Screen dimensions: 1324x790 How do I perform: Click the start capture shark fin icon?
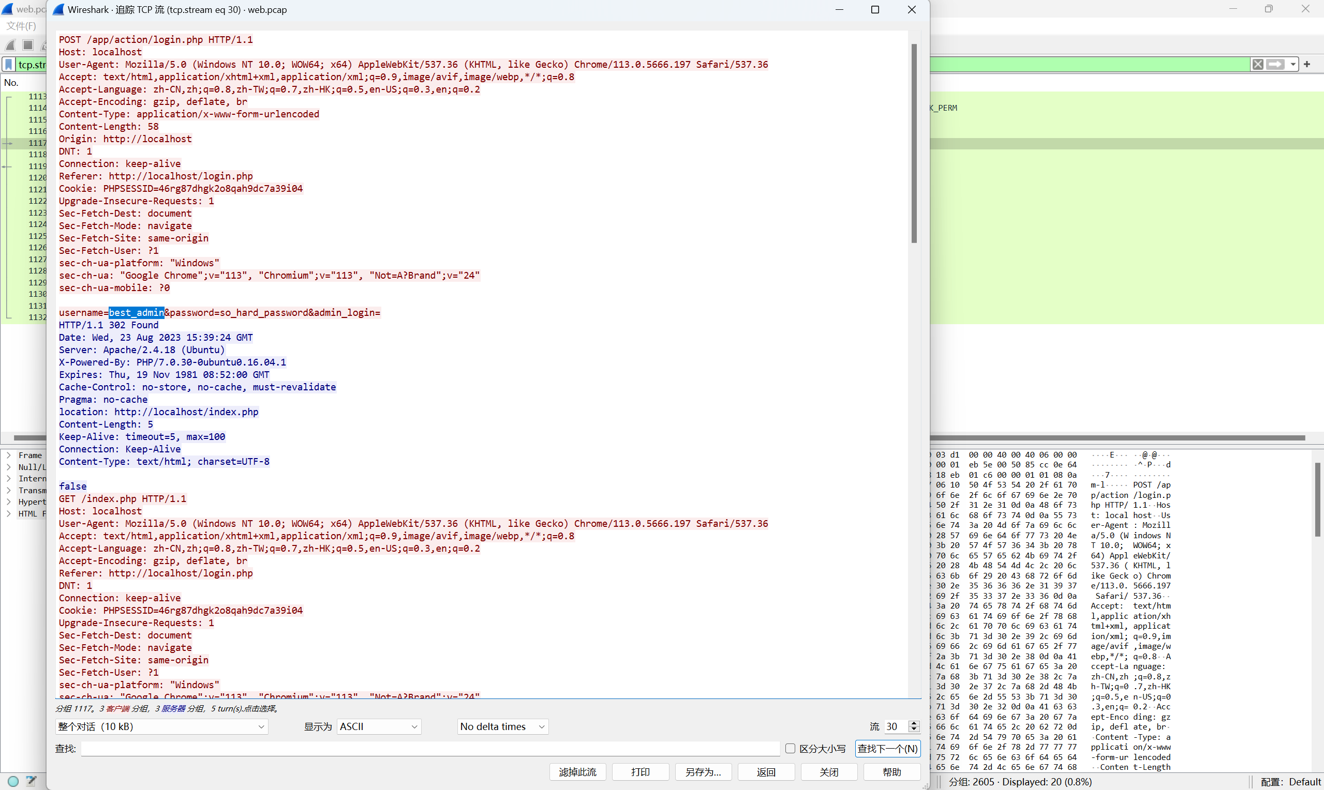point(10,45)
